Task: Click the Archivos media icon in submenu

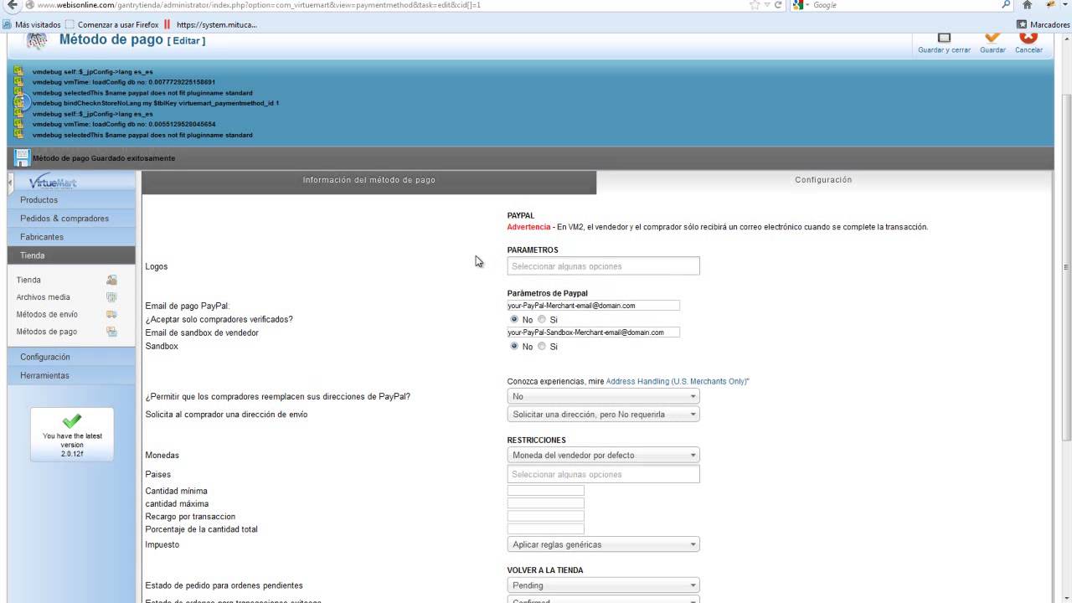Action: tap(111, 297)
